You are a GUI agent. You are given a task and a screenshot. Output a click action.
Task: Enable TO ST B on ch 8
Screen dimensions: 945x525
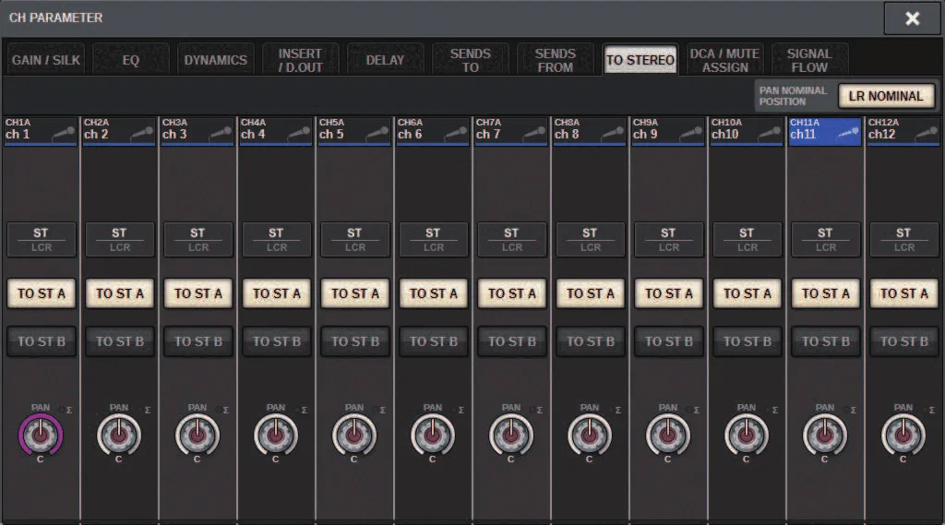pyautogui.click(x=590, y=341)
